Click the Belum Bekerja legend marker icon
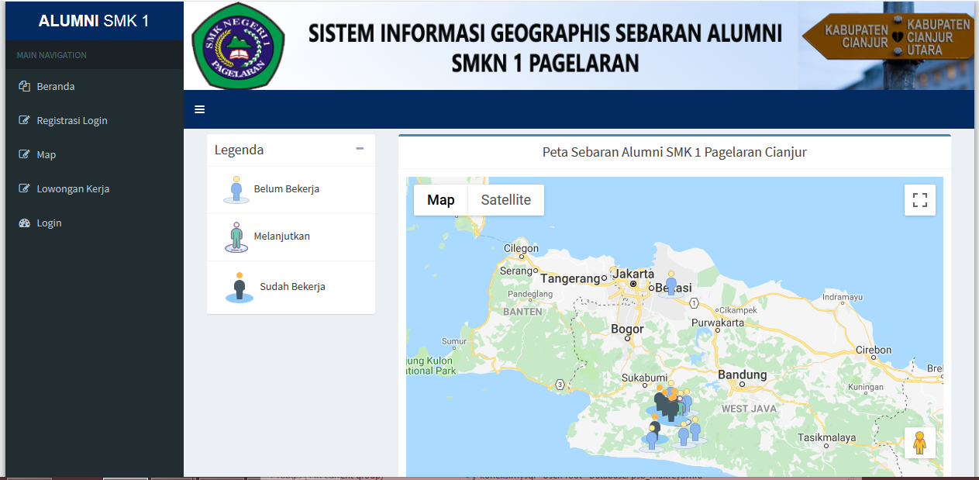 (235, 188)
